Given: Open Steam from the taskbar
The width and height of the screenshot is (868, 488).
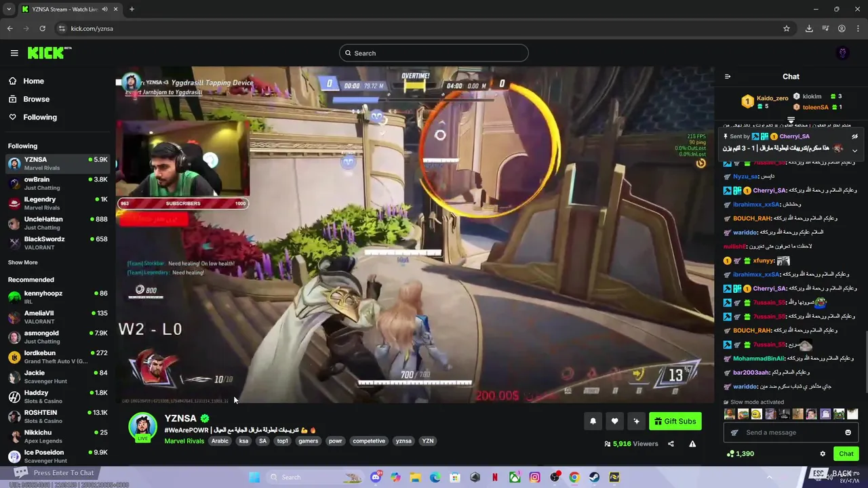Looking at the screenshot, I should point(594,477).
